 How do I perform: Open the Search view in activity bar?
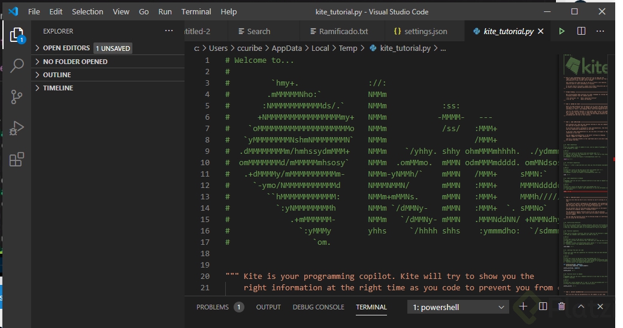[17, 65]
